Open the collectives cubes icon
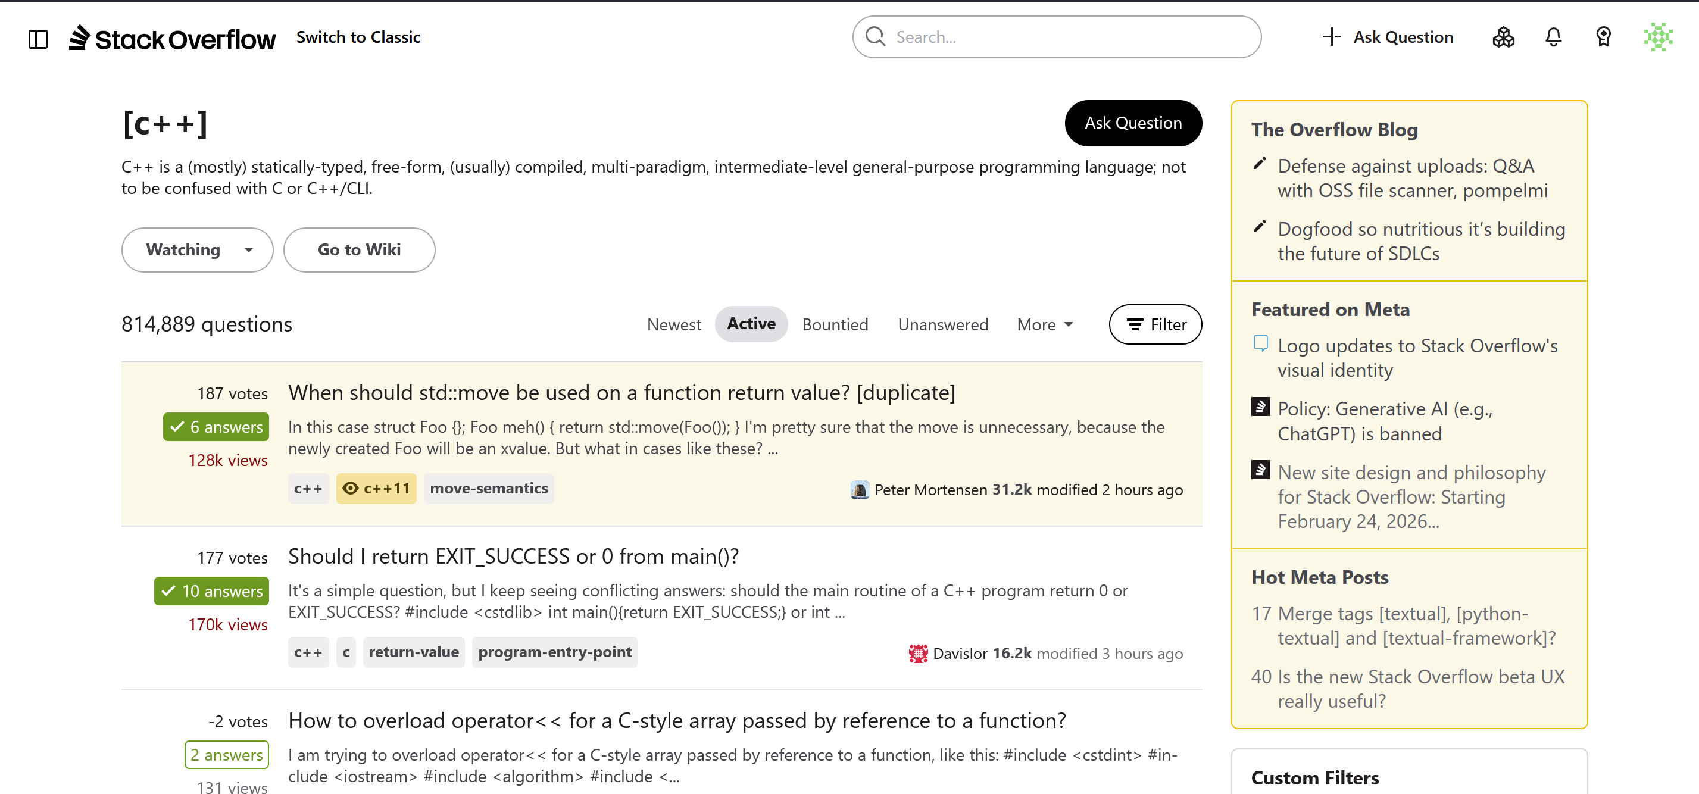This screenshot has height=794, width=1699. (x=1503, y=37)
